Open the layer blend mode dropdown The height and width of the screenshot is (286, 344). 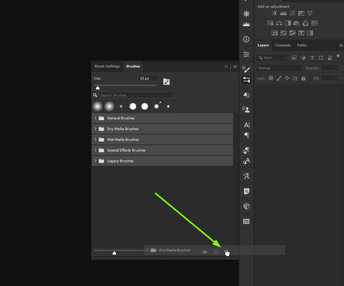coord(279,68)
